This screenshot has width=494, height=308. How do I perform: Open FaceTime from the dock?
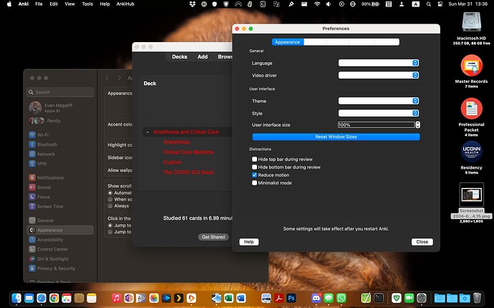409,297
